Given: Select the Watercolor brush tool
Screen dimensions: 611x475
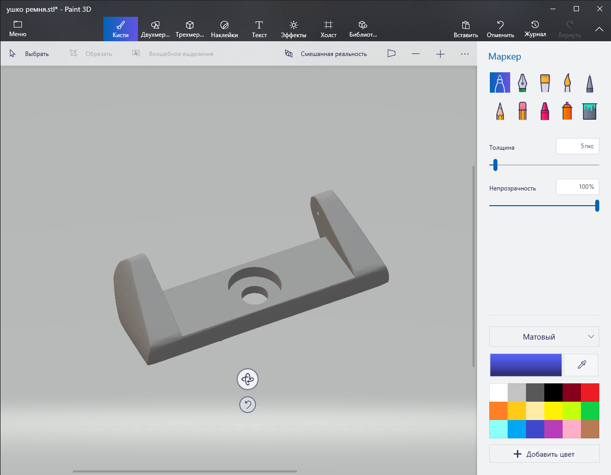Looking at the screenshot, I should pos(567,82).
